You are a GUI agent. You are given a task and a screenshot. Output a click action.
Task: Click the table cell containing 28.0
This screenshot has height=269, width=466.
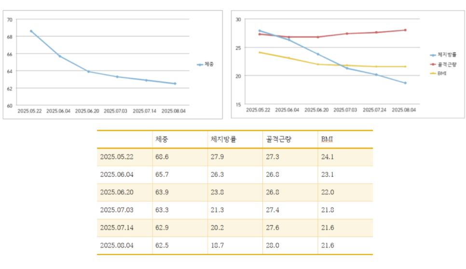[273, 245]
